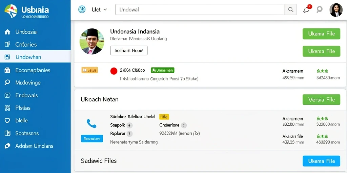Click the second green Ukema File button
This screenshot has width=347, height=173.
coord(321,51)
